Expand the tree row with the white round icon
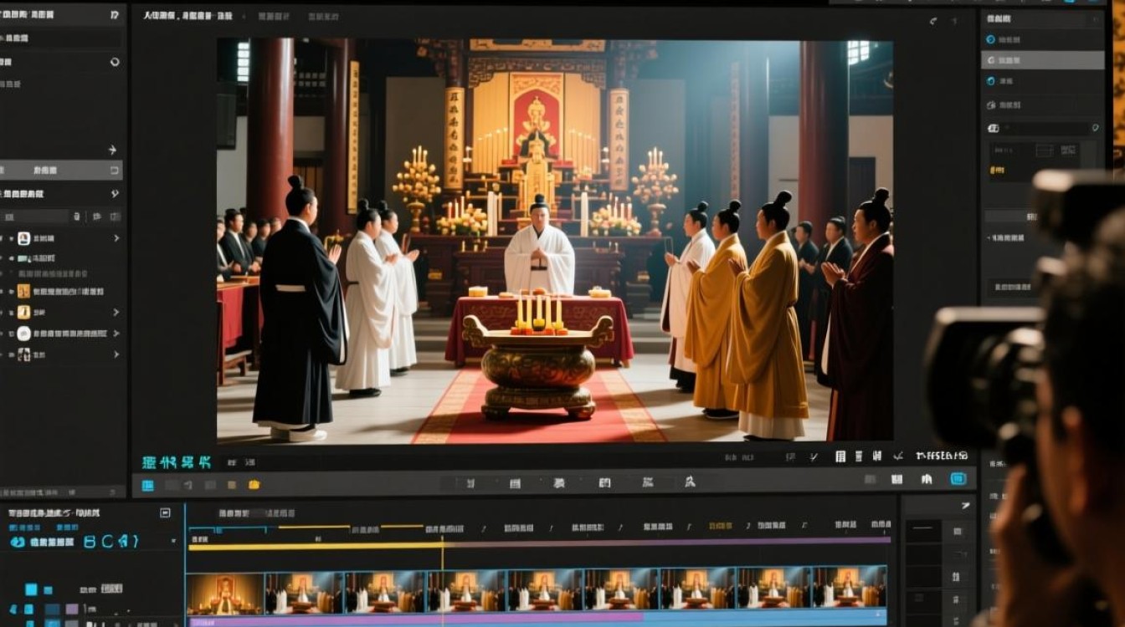1125x627 pixels. click(x=116, y=333)
